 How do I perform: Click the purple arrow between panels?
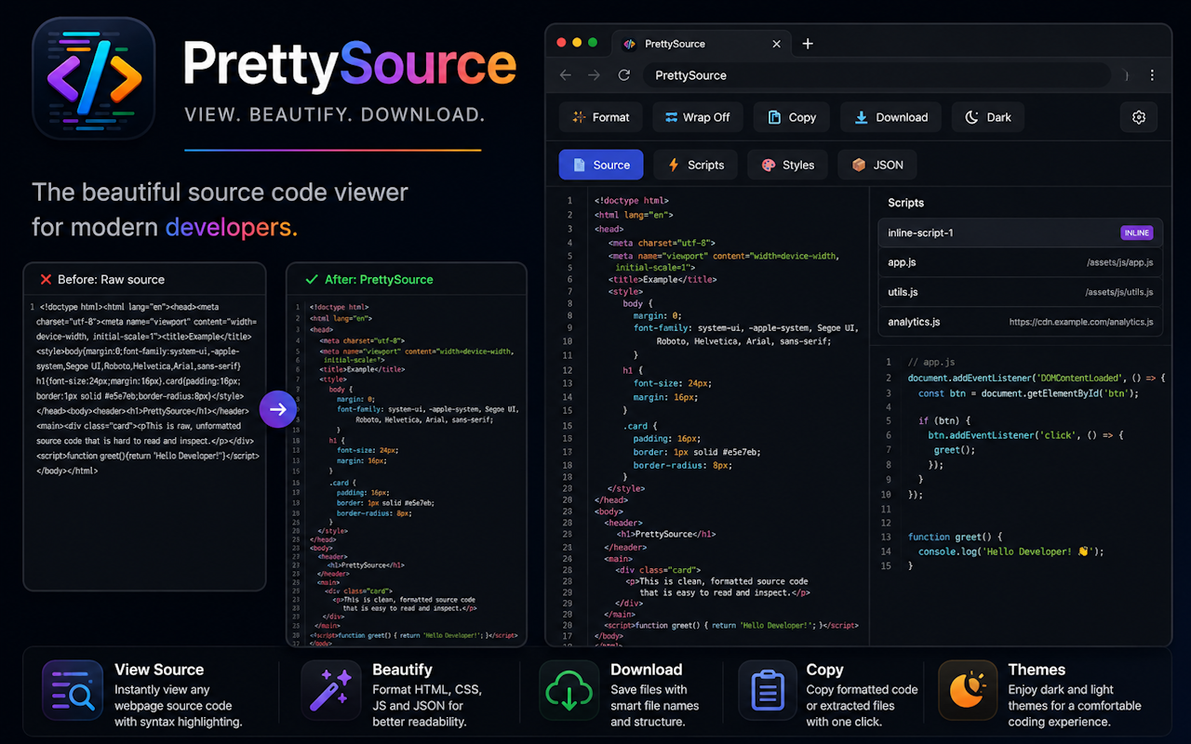click(x=277, y=408)
